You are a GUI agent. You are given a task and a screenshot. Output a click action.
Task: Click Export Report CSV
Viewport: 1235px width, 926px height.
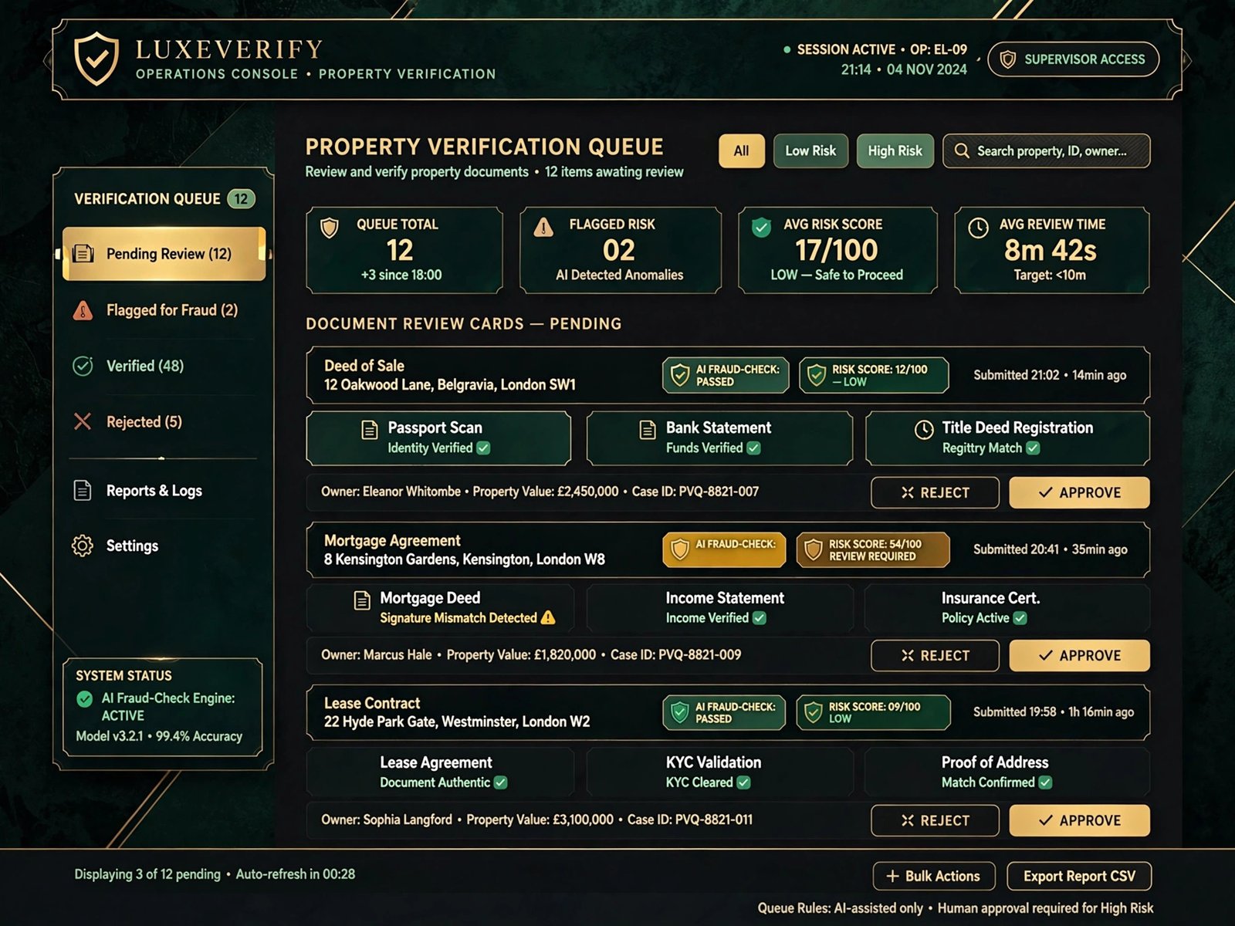[1079, 876]
